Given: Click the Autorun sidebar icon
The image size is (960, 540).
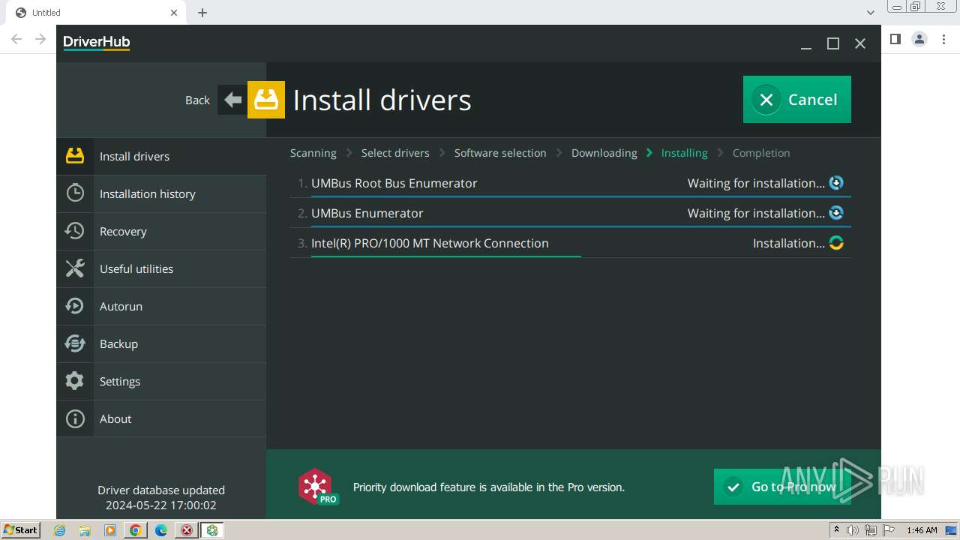Looking at the screenshot, I should pos(75,306).
